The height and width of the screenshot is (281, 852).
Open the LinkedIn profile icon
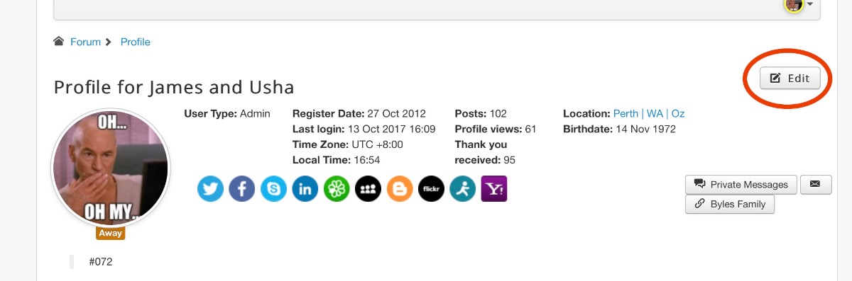305,189
